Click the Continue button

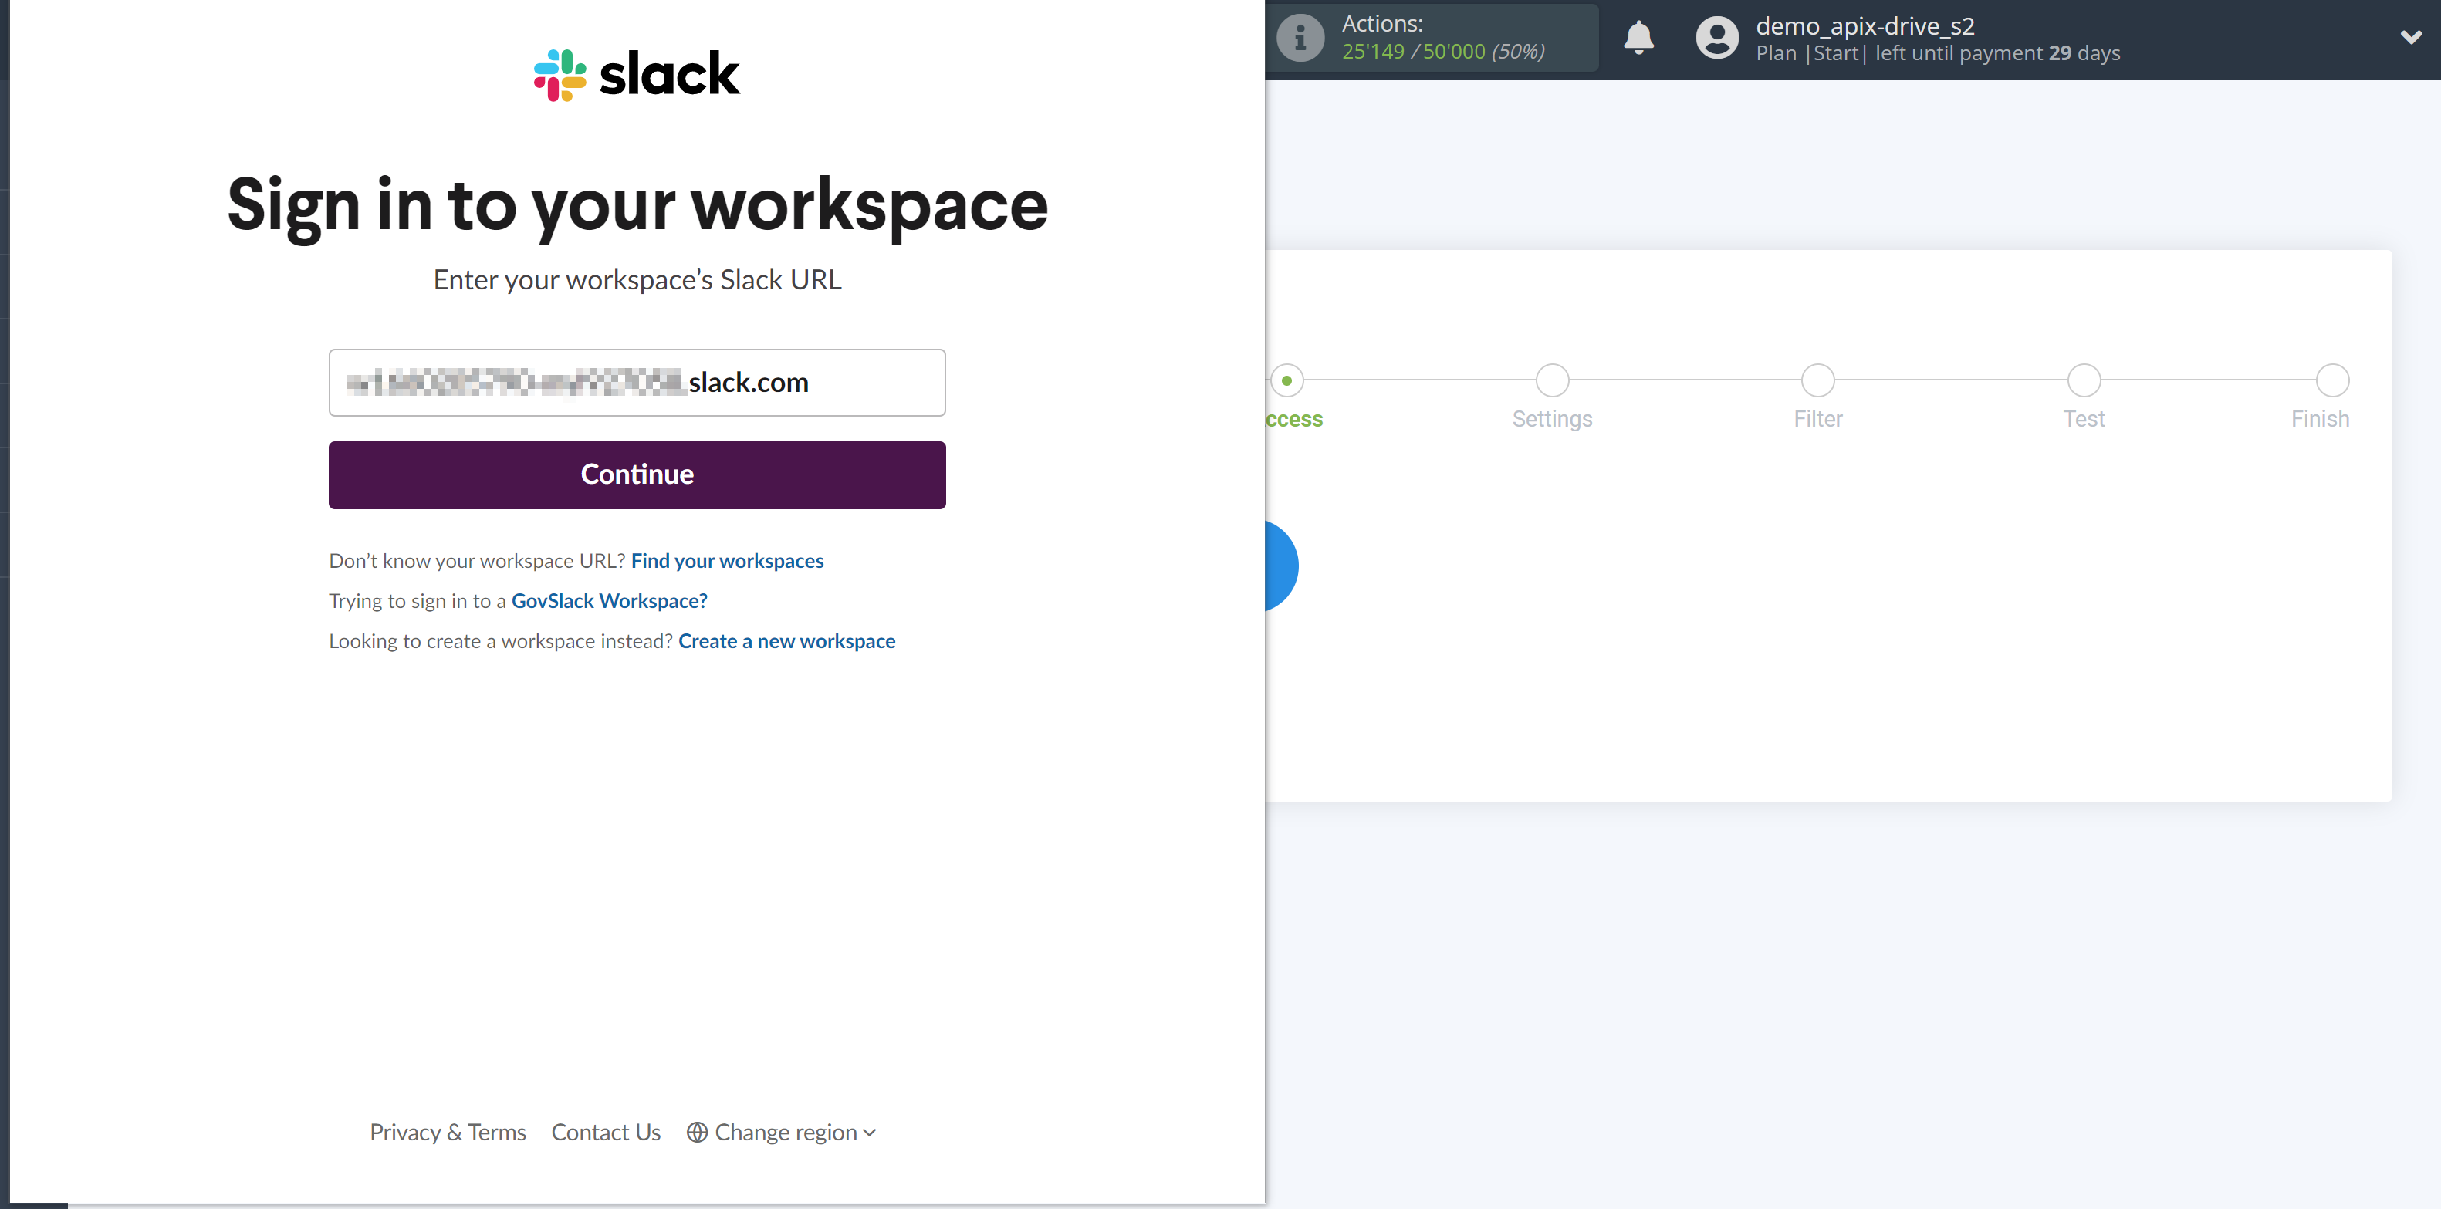(637, 474)
